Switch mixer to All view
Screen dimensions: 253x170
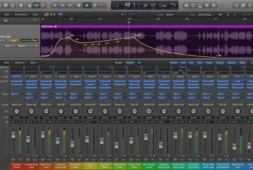coord(139,63)
